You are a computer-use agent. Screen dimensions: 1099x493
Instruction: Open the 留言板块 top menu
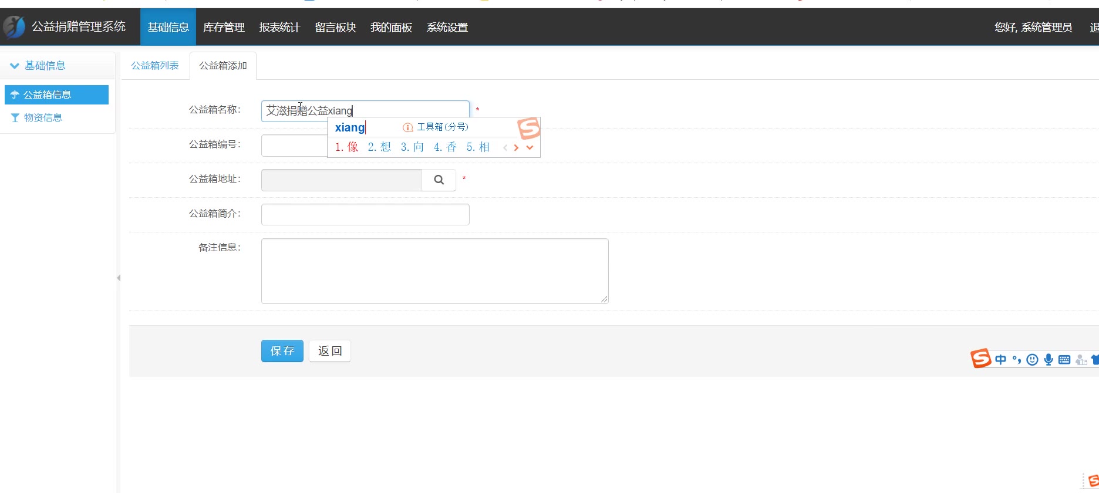click(335, 27)
